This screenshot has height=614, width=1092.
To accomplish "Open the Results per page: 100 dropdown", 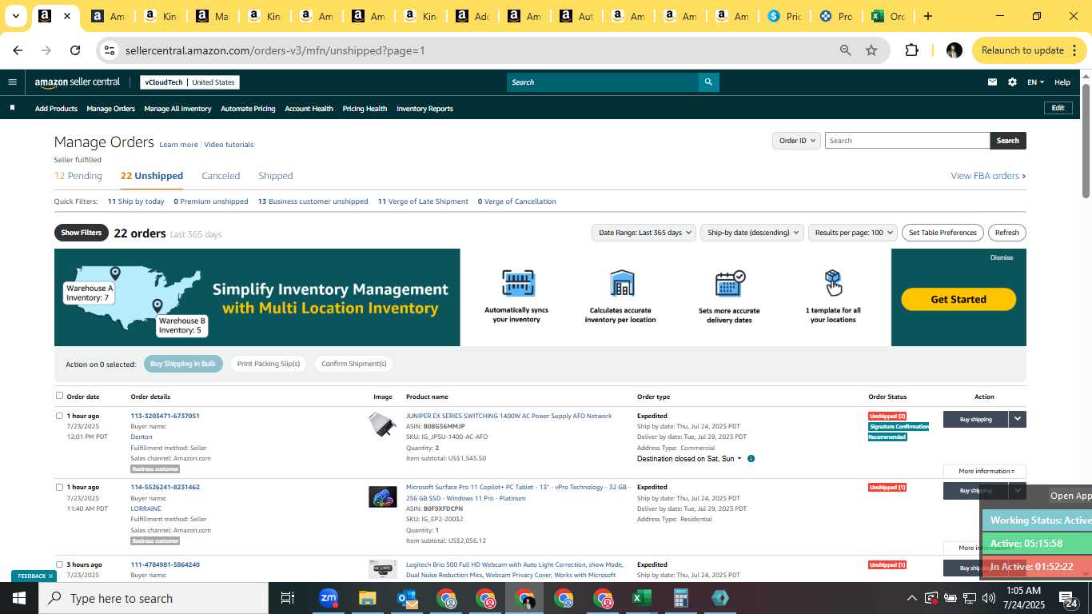I will [x=853, y=233].
